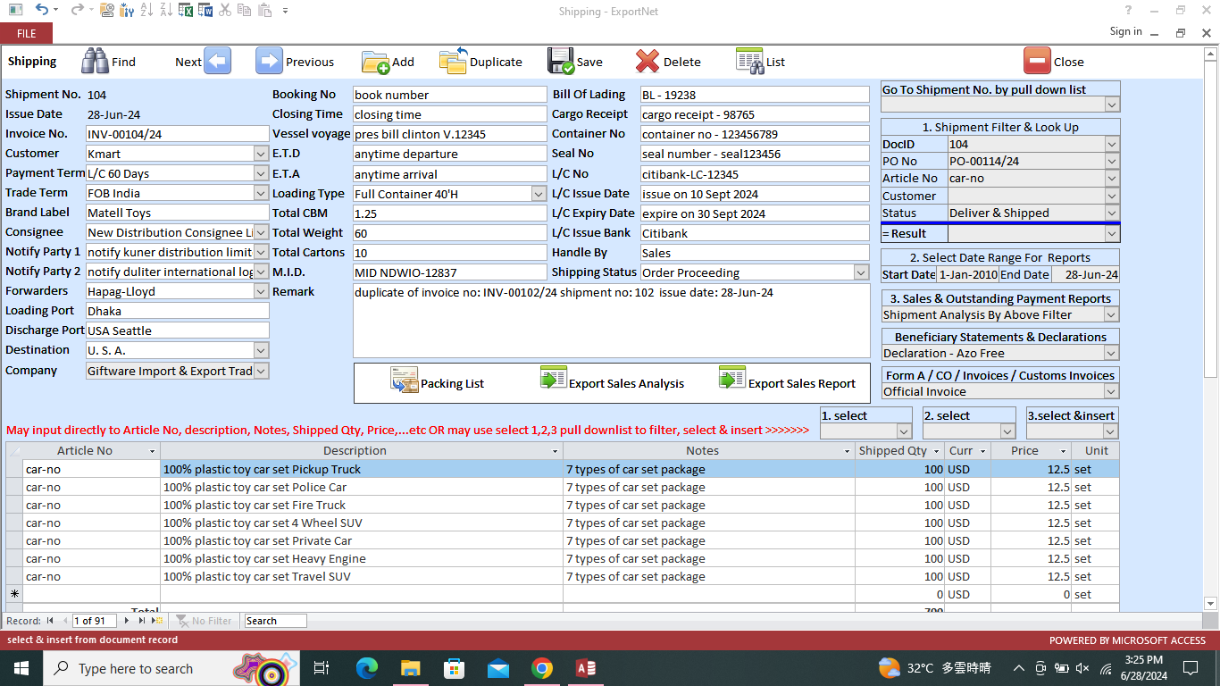Click the Bill Of Lading field
This screenshot has width=1220, height=686.
tap(755, 95)
